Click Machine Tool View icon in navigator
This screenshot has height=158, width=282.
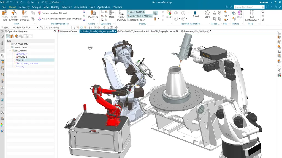point(12,36)
